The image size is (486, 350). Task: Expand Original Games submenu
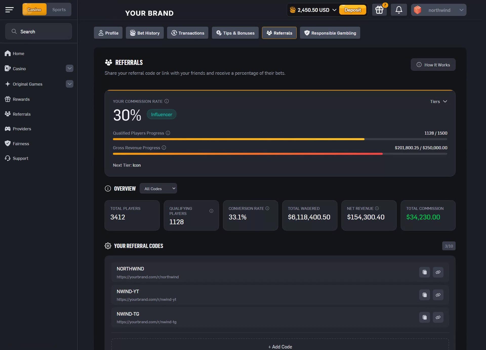pyautogui.click(x=70, y=84)
